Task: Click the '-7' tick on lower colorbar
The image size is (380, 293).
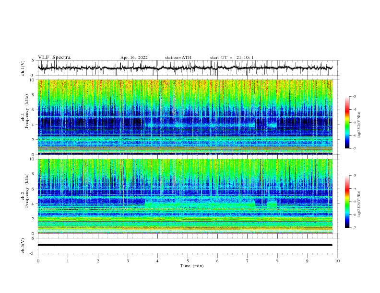Action: tap(354, 227)
